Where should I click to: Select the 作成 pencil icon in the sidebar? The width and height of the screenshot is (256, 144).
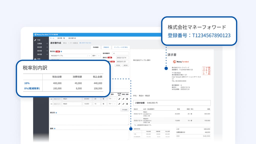(35, 39)
